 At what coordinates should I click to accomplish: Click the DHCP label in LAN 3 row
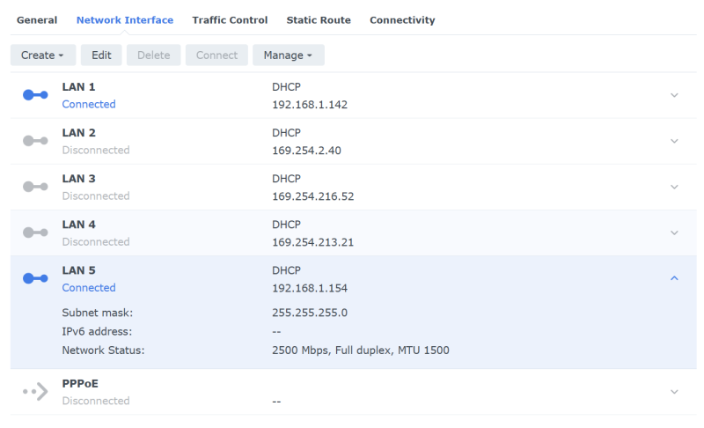tap(287, 178)
